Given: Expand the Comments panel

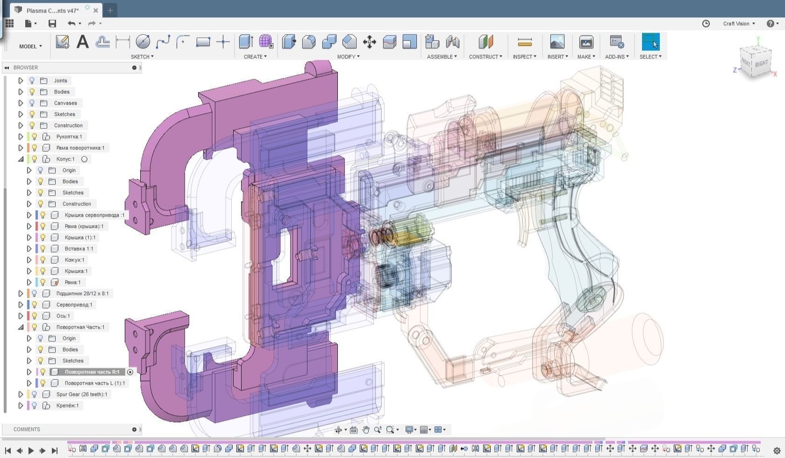Looking at the screenshot, I should click(x=134, y=430).
